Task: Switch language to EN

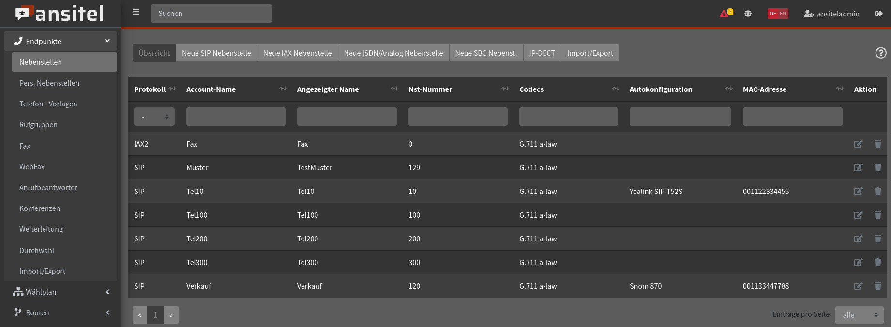Action: pos(783,14)
